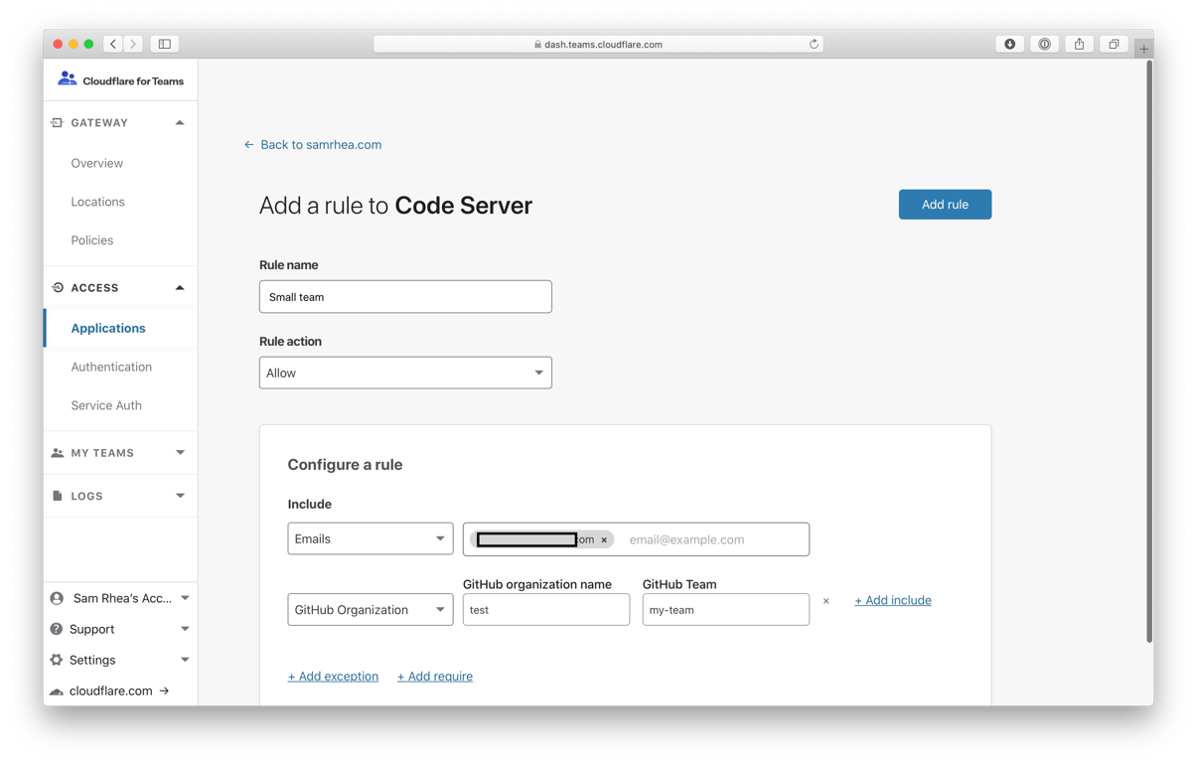
Task: Show the Safari tab overview icon
Action: tap(1114, 44)
